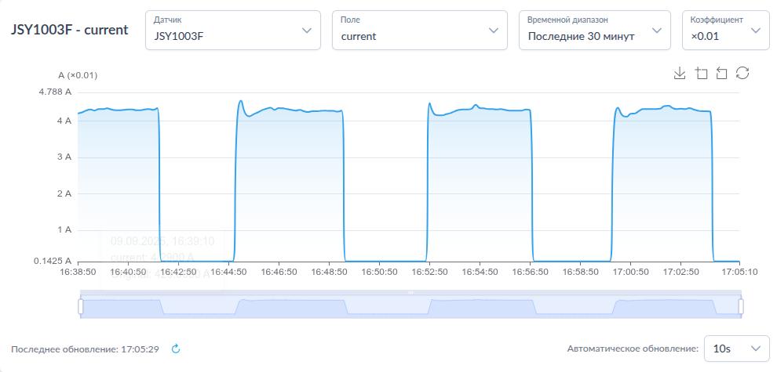Click the download chart image icon
Screen dimensions: 777x372
pos(680,73)
